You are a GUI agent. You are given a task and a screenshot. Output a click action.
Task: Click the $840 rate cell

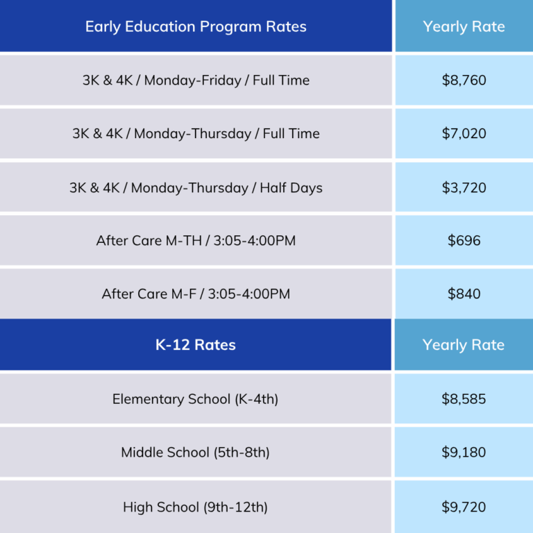pyautogui.click(x=464, y=294)
